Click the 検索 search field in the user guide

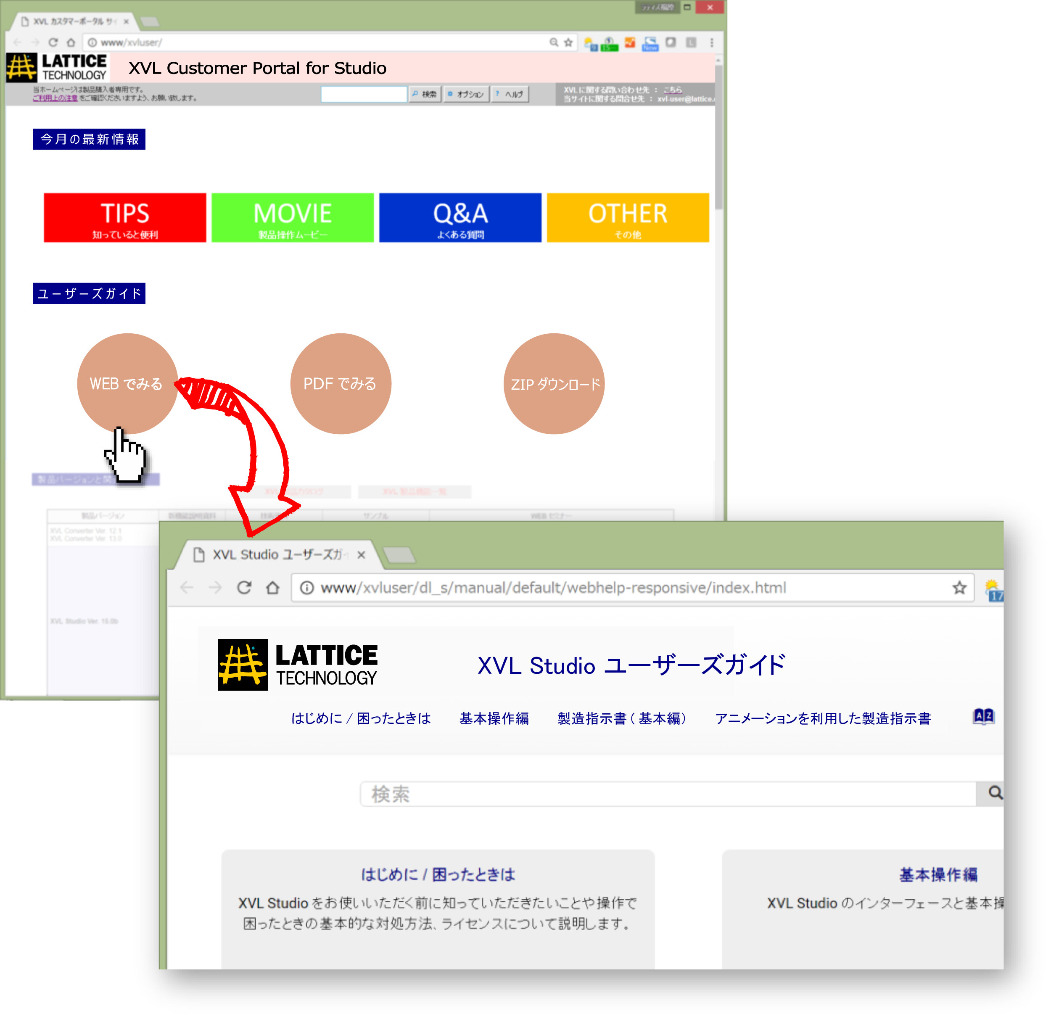pos(668,794)
